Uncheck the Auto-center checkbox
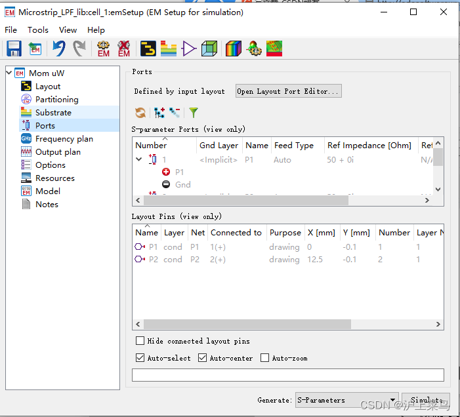 (x=202, y=358)
